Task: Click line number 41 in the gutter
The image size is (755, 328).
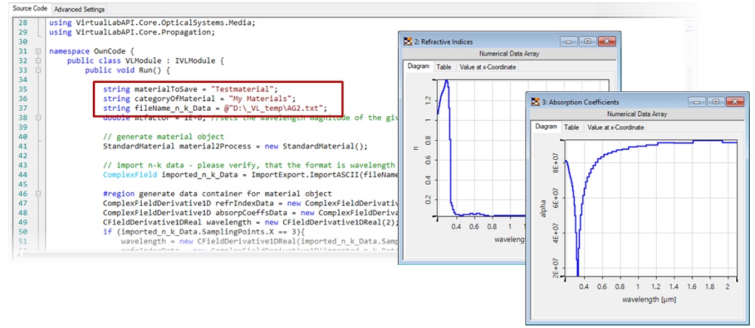Action: (x=23, y=147)
